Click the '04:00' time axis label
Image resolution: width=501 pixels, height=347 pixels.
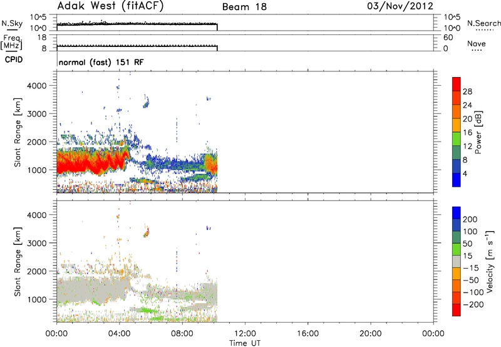pyautogui.click(x=120, y=334)
